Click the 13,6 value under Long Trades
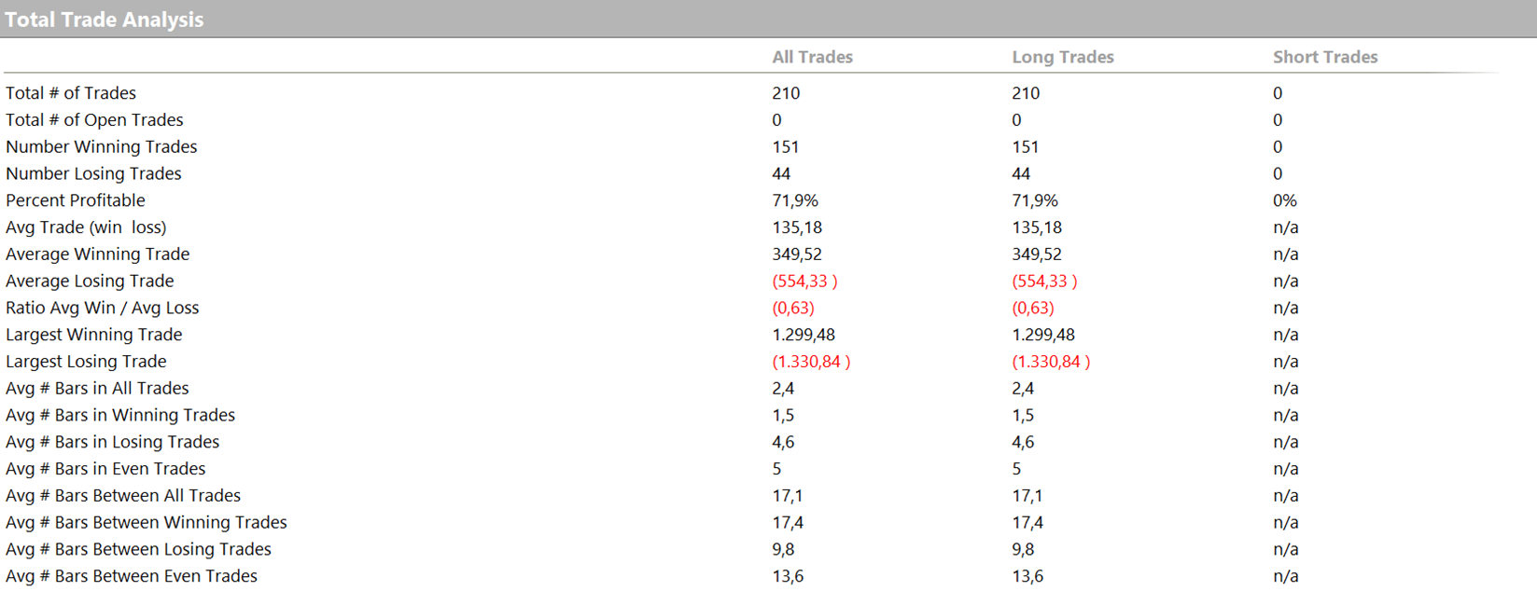 coord(1027,576)
